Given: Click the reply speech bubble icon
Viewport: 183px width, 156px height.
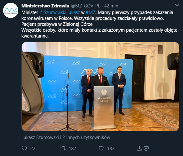Looking at the screenshot, I should click(24, 148).
